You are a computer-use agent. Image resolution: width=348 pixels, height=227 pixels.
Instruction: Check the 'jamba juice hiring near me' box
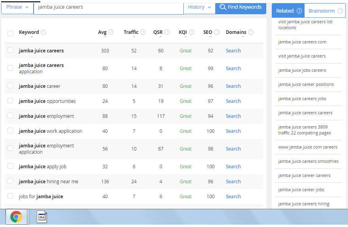pyautogui.click(x=10, y=181)
